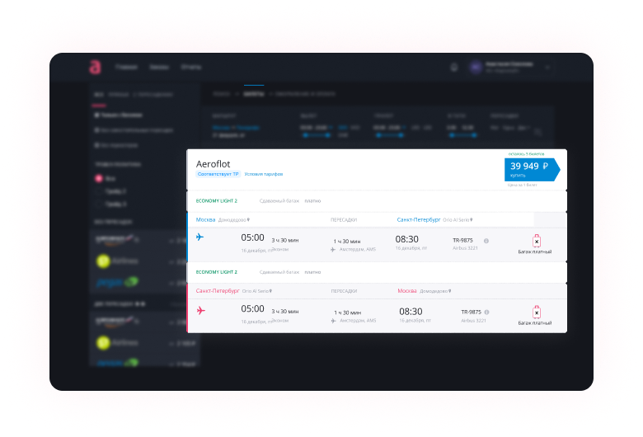
Task: Click the location pin beside Домодедово on the return row
Action: (x=450, y=291)
